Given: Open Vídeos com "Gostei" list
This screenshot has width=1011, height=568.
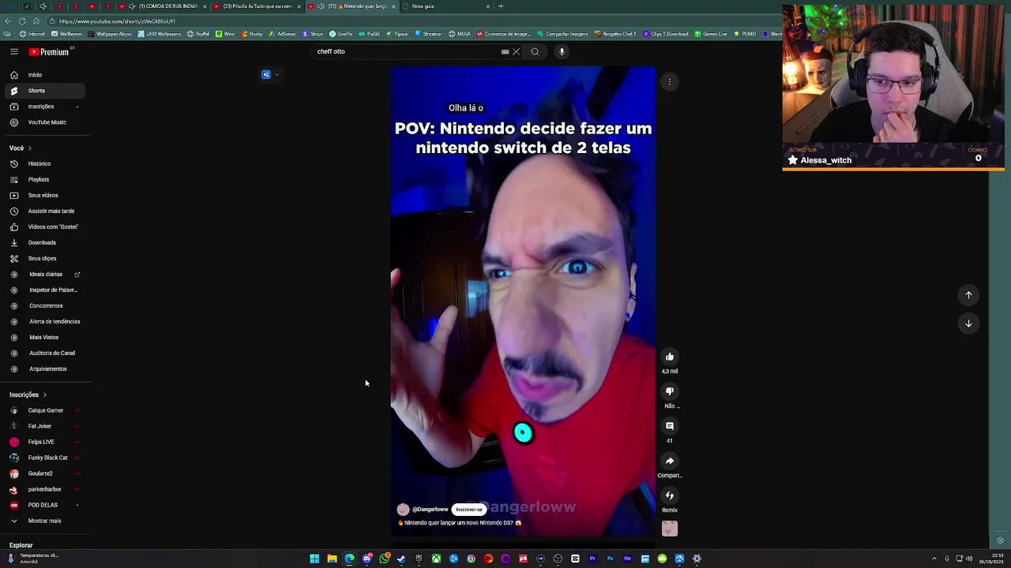Looking at the screenshot, I should [x=43, y=227].
